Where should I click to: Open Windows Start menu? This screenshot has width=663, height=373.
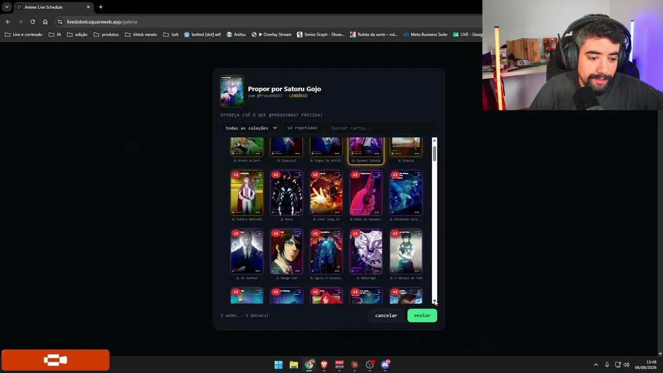point(278,365)
